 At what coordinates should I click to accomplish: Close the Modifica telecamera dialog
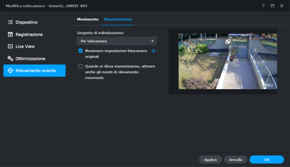click(x=282, y=6)
